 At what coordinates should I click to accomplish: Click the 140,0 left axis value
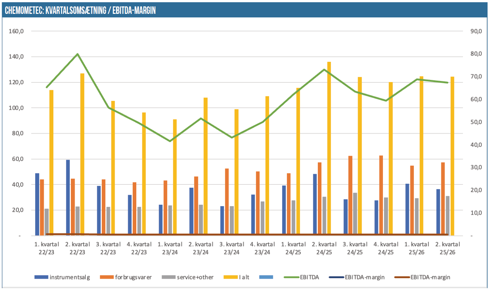(x=16, y=57)
